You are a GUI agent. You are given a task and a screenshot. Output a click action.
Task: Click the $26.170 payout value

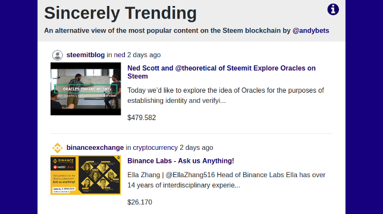tap(140, 202)
